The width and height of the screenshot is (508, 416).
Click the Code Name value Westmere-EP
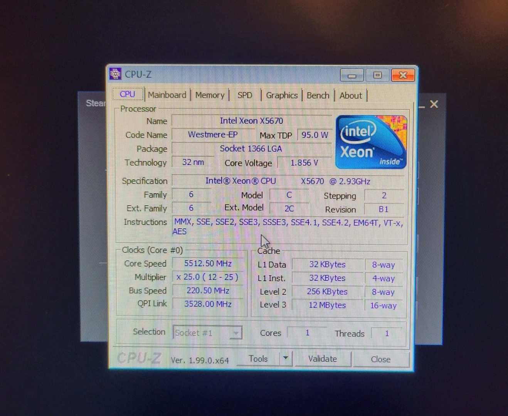coord(213,135)
